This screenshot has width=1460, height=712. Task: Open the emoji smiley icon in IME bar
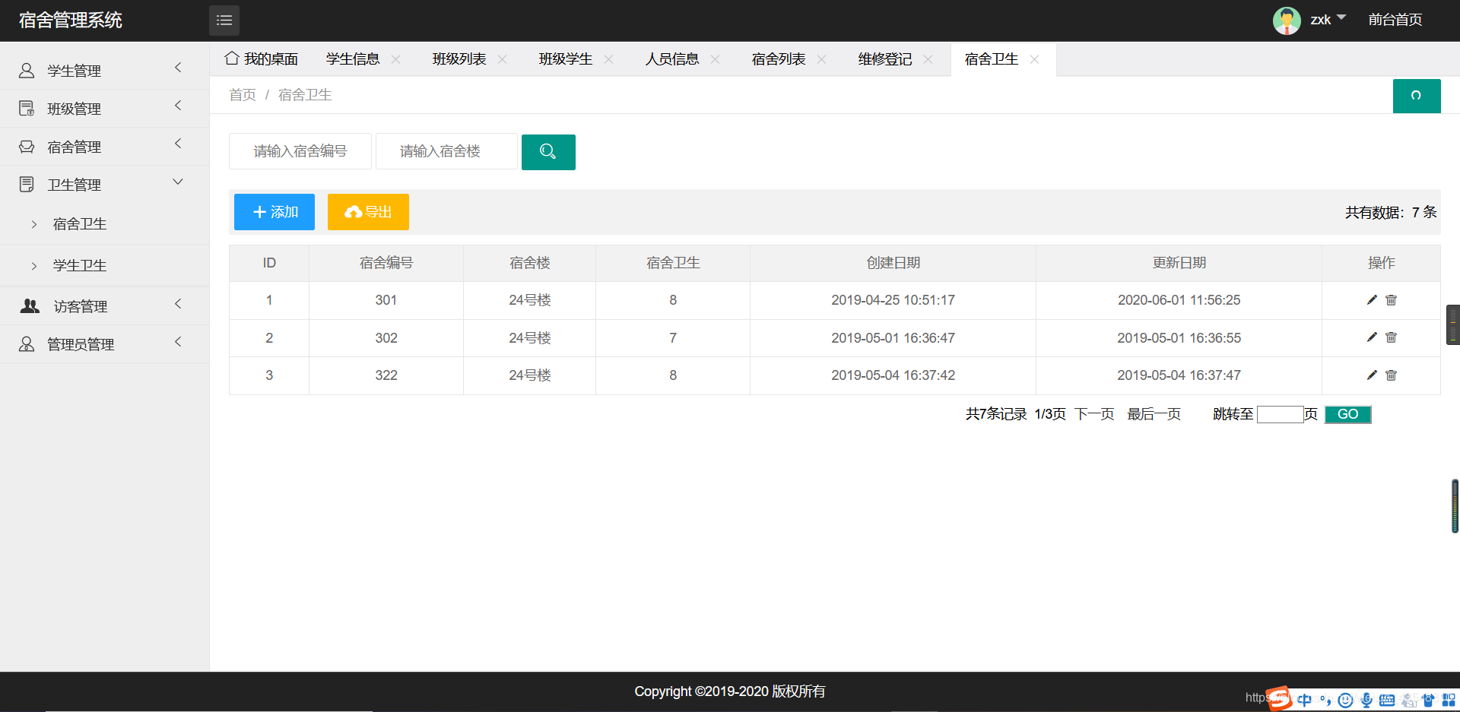1345,700
